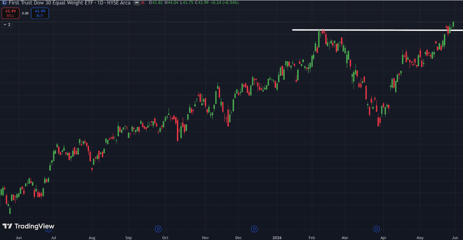Click the Nov label on the time axis
This screenshot has width=463, height=240.
(x=205, y=238)
